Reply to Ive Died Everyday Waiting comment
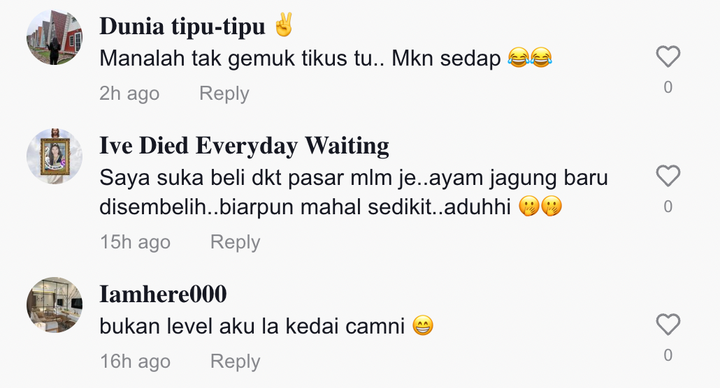Image resolution: width=720 pixels, height=388 pixels. 235,242
